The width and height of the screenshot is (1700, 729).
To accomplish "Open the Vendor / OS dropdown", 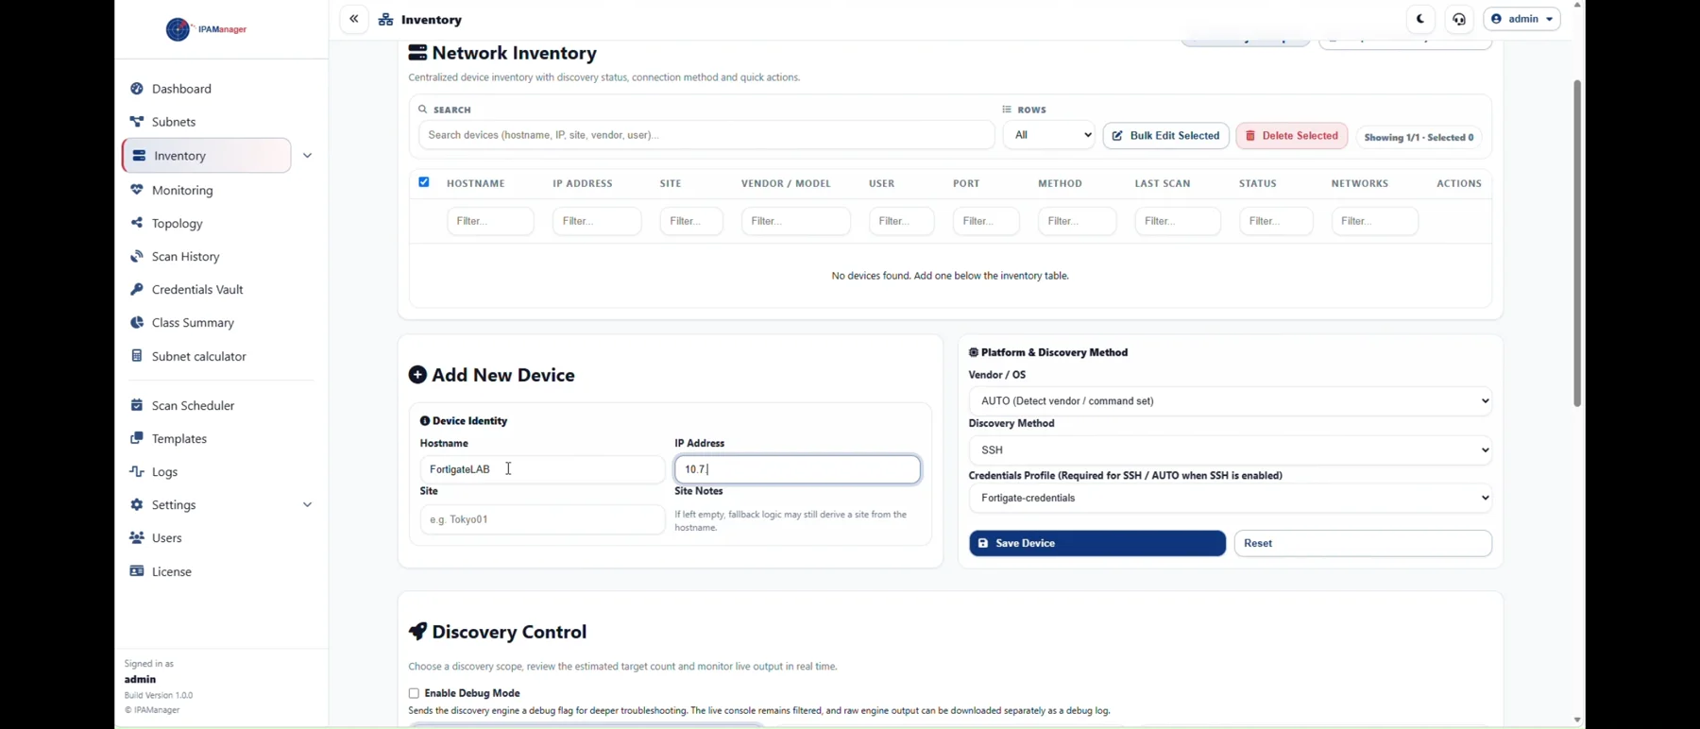I will tap(1231, 401).
